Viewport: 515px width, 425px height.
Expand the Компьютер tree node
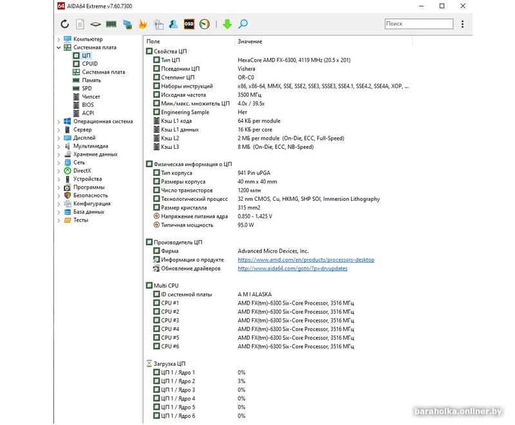[x=59, y=39]
